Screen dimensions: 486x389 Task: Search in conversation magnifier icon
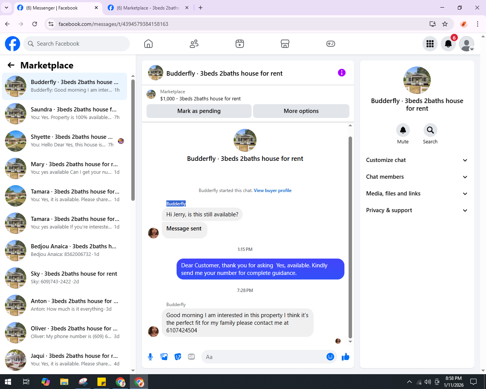point(430,130)
